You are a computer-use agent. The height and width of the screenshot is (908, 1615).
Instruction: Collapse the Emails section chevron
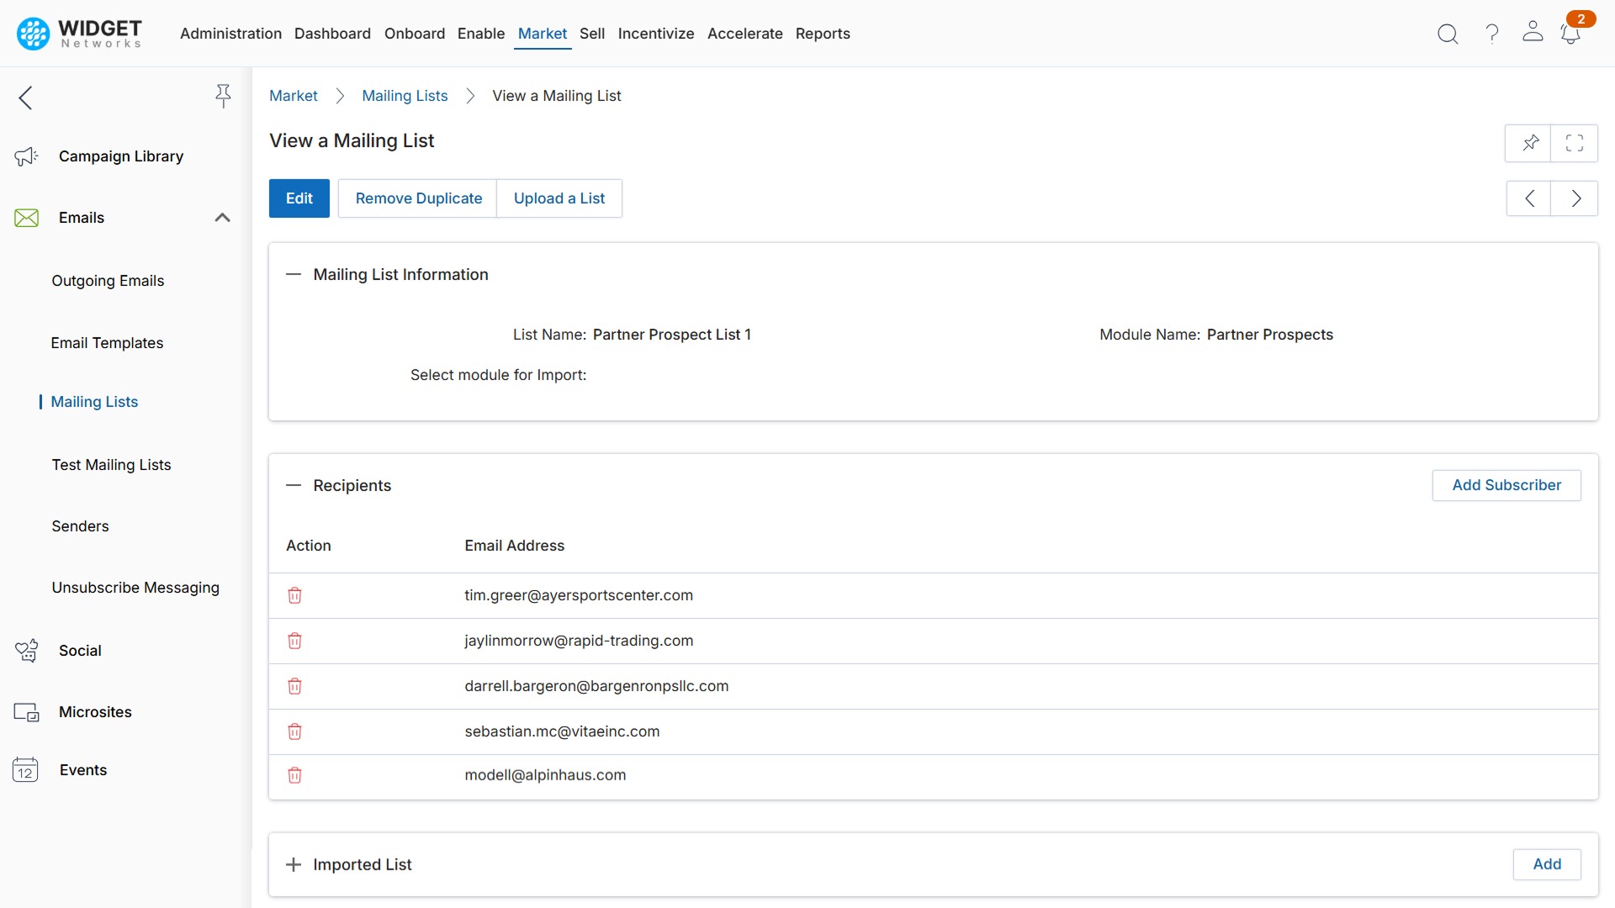[222, 218]
